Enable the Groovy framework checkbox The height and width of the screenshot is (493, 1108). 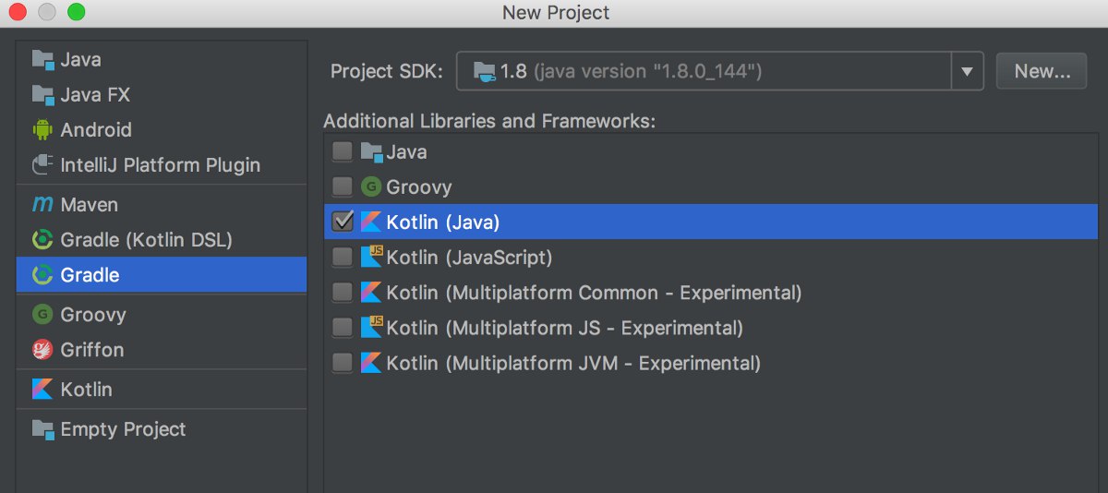click(343, 187)
